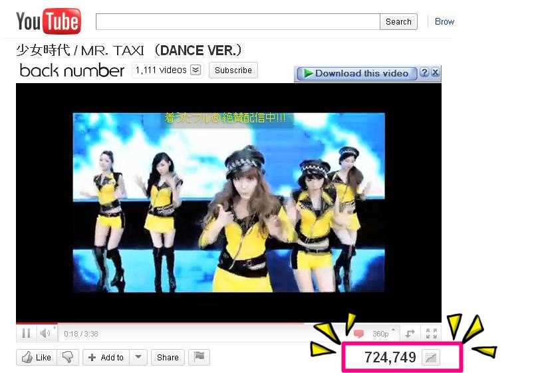Click the 724,749 view count
The image size is (538, 373).
click(390, 358)
